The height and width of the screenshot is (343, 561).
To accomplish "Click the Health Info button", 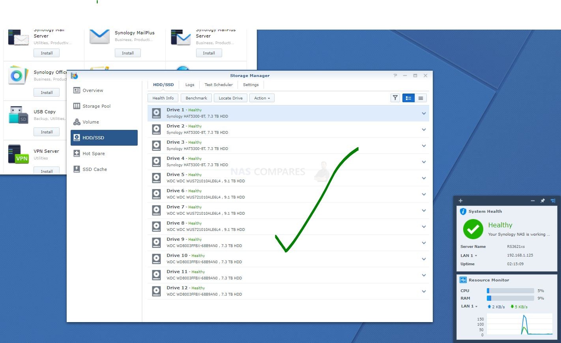I will [x=163, y=98].
